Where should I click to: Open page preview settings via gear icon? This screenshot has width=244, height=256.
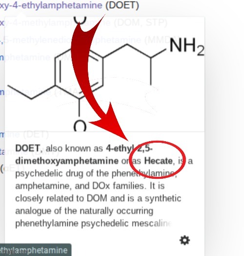(x=184, y=240)
